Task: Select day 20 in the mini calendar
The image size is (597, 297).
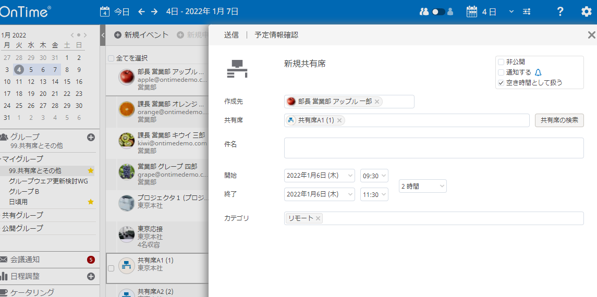Action: pyautogui.click(x=43, y=94)
